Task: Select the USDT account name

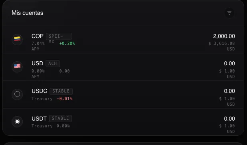Action: [39, 119]
